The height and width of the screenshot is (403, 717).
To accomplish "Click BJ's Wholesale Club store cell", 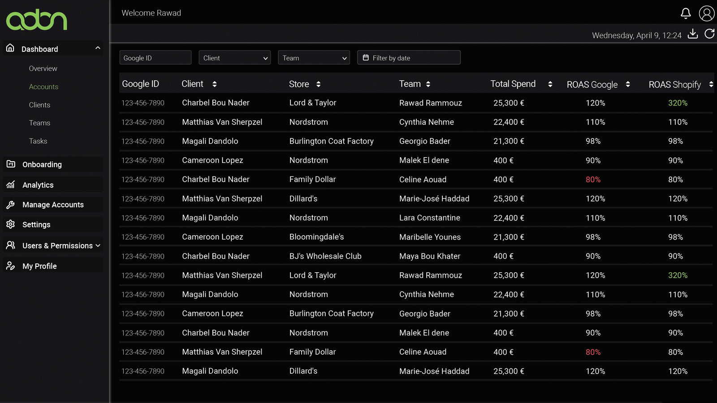I will pyautogui.click(x=325, y=256).
